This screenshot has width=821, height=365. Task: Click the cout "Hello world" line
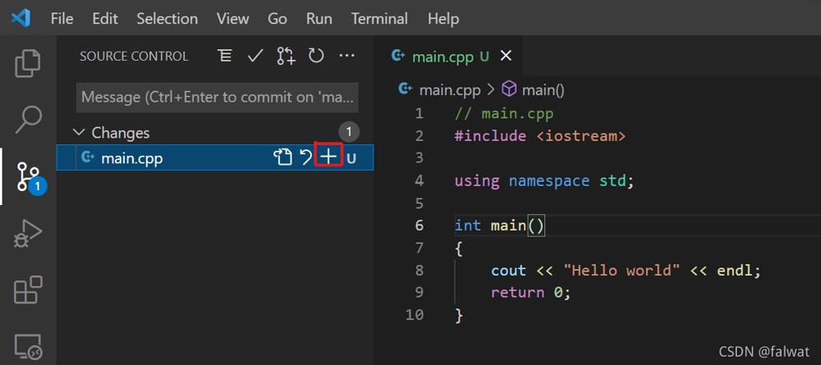click(625, 271)
